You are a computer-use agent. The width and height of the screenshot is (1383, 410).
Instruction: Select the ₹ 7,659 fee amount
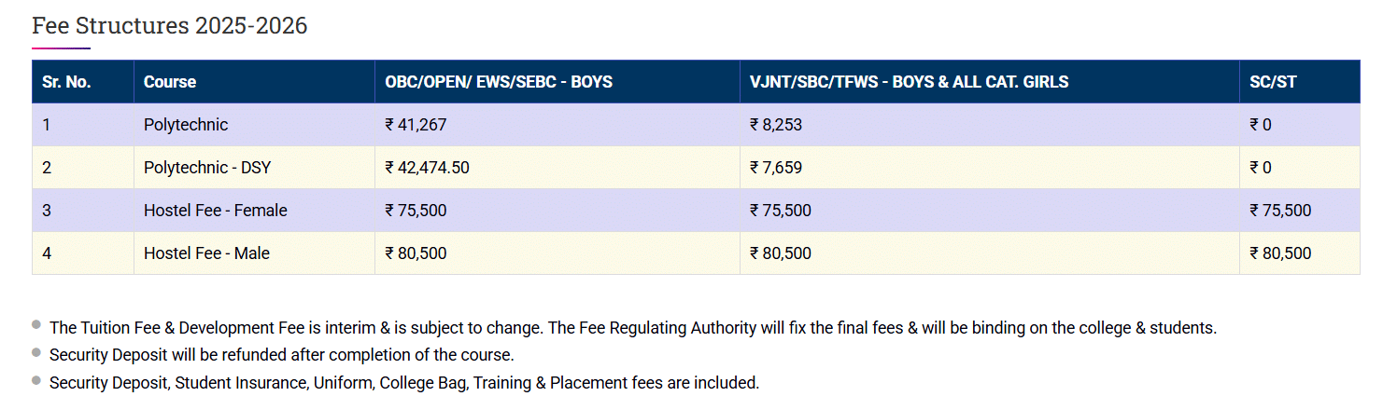[x=776, y=168]
